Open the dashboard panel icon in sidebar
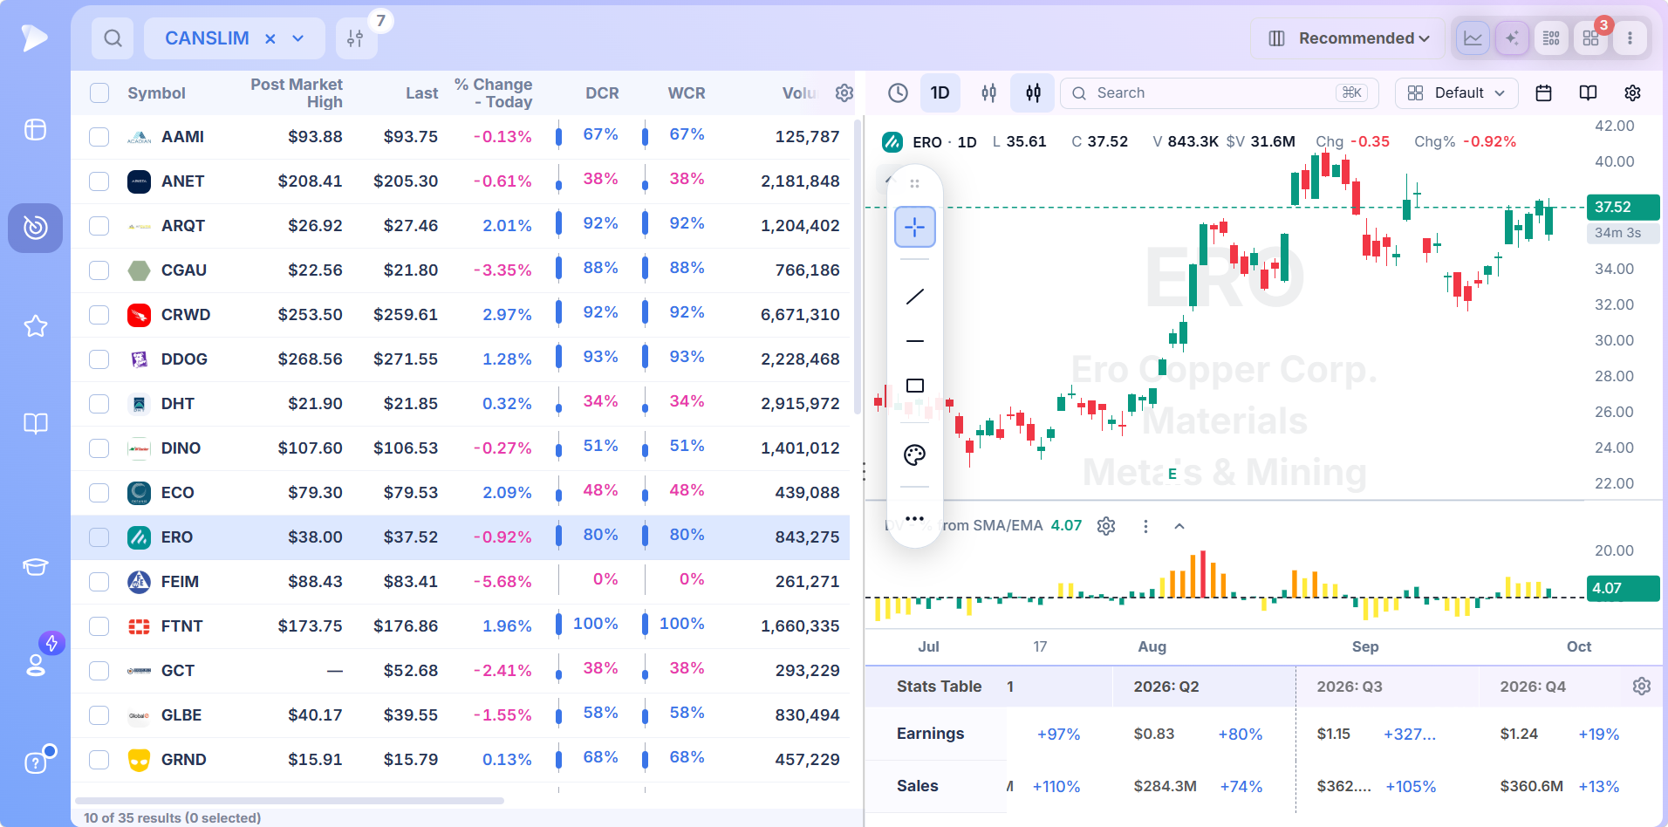 [35, 129]
